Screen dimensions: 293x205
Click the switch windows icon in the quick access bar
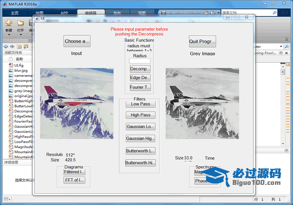click(x=206, y=13)
